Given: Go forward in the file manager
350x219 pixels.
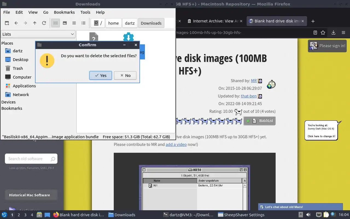Looking at the screenshot, I should coord(25,23).
